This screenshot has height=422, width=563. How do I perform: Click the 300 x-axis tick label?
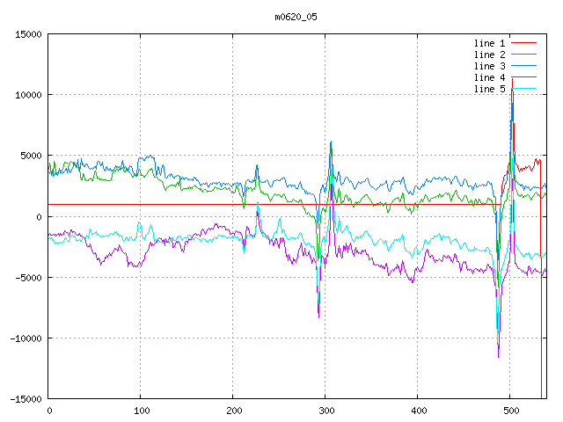click(325, 410)
